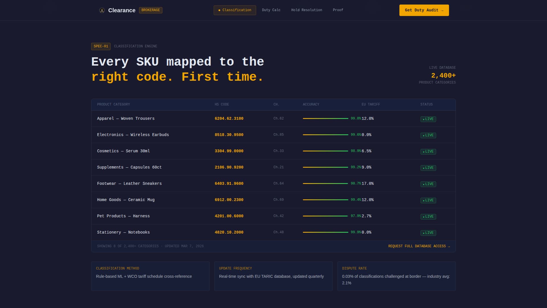The height and width of the screenshot is (308, 547).
Task: Click the LIVE badge in Leather Sneakers row
Action: point(428,184)
